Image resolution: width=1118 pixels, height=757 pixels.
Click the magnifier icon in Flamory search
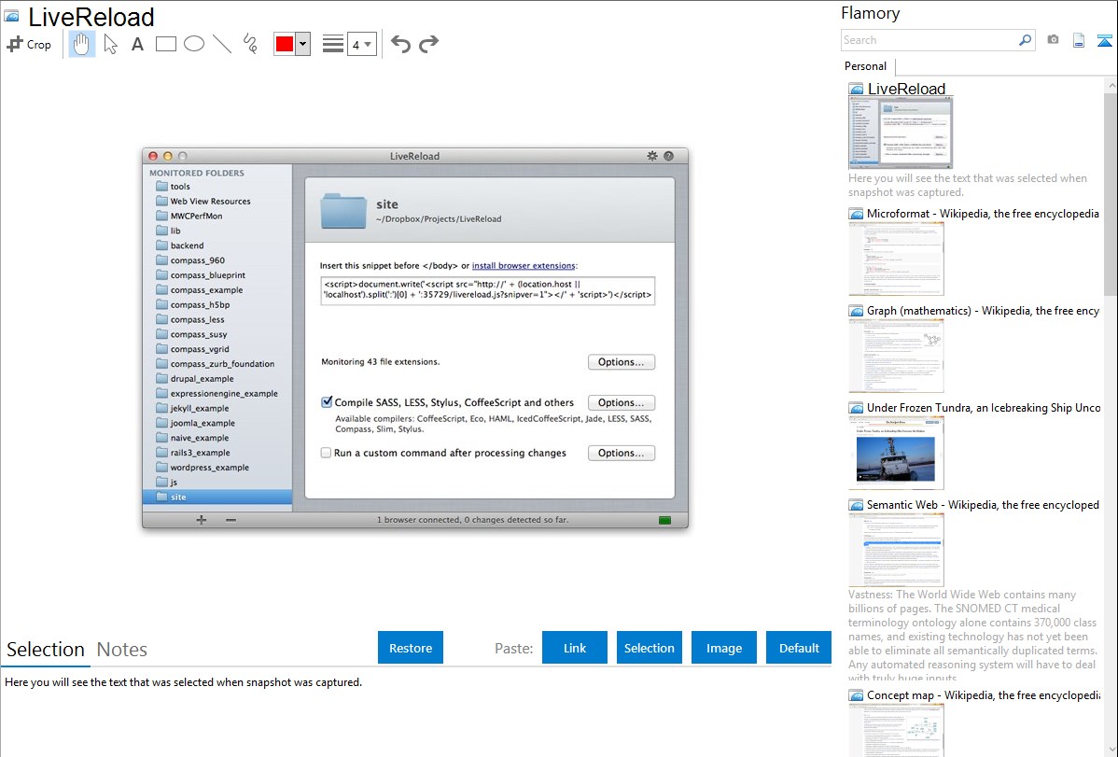pyautogui.click(x=1025, y=40)
